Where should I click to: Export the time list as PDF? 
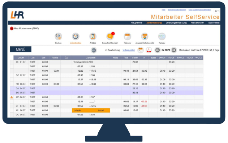point(149,50)
